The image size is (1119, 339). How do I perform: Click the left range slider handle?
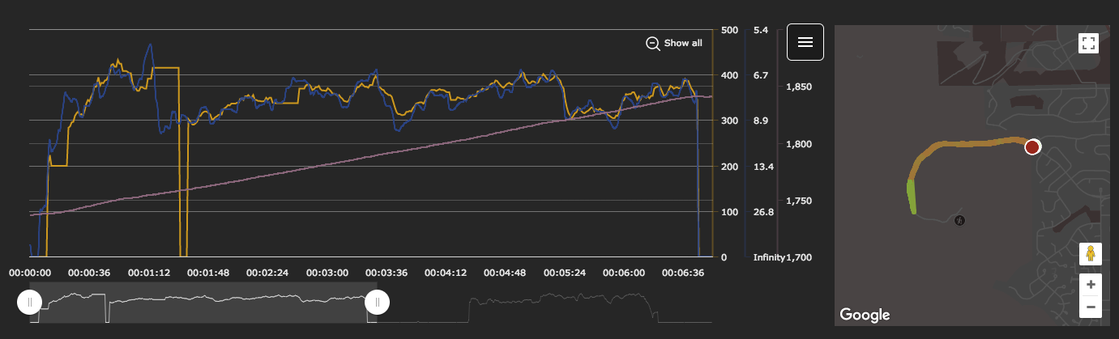point(29,303)
